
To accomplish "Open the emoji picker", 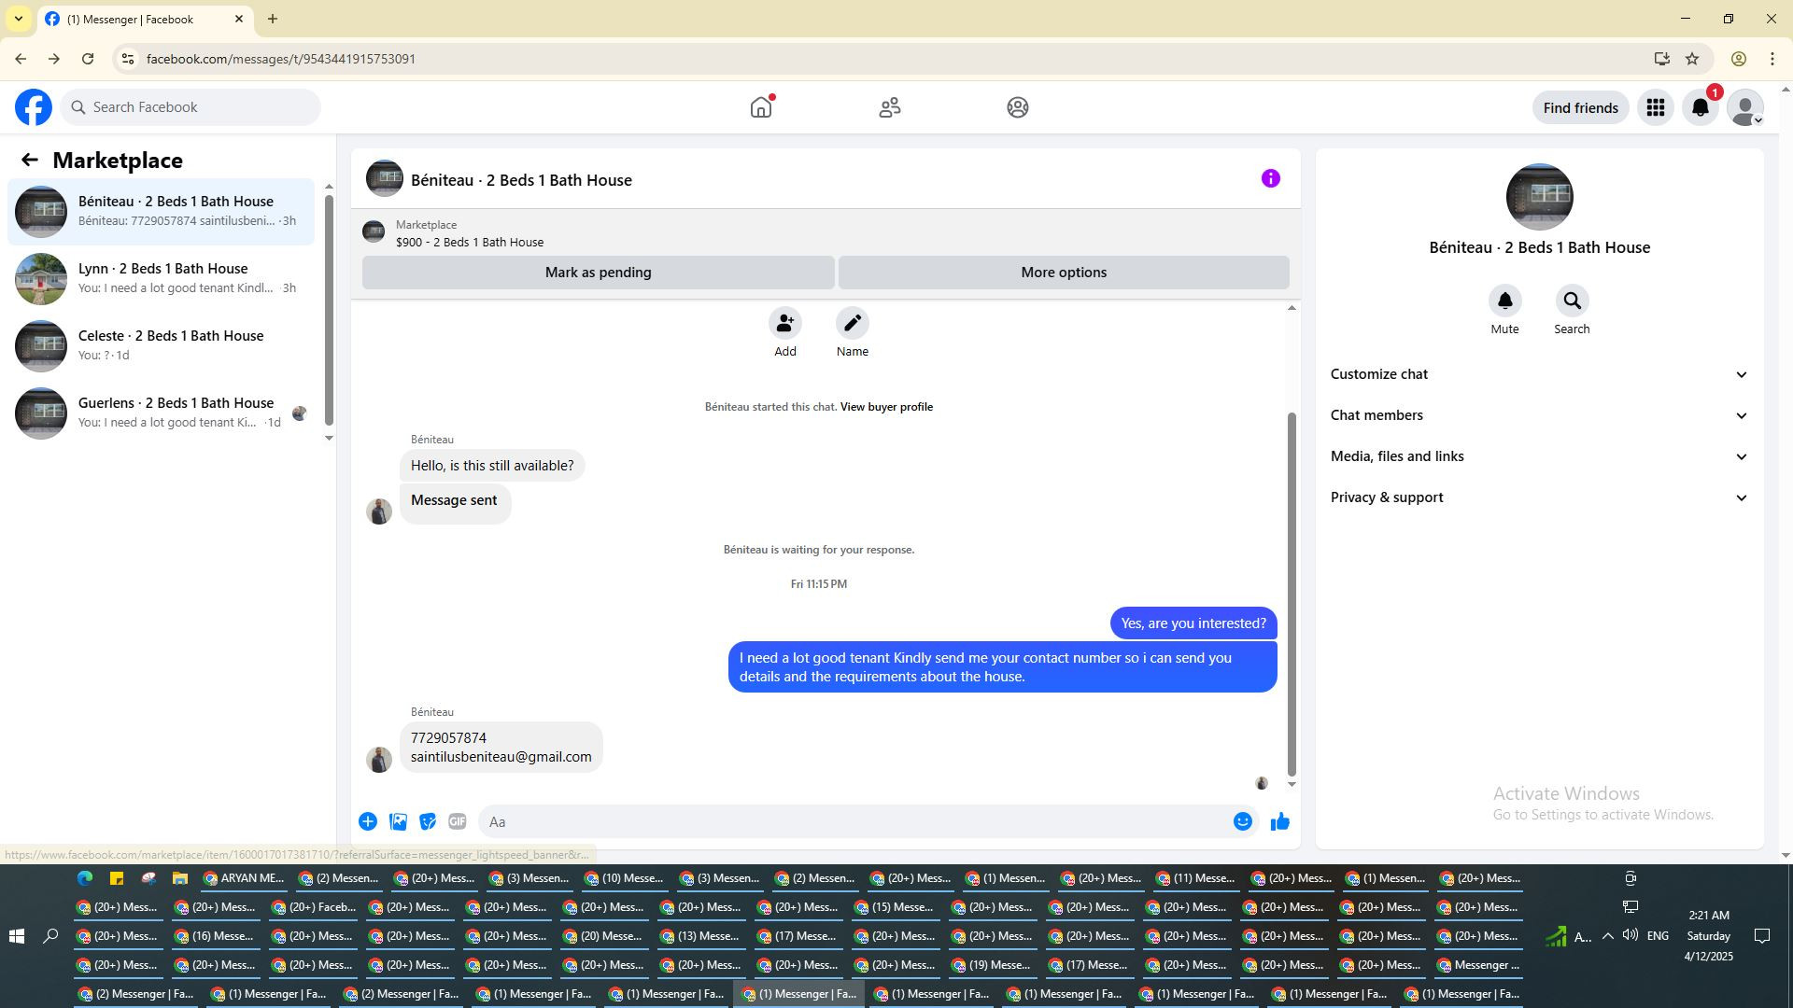I will (1243, 821).
